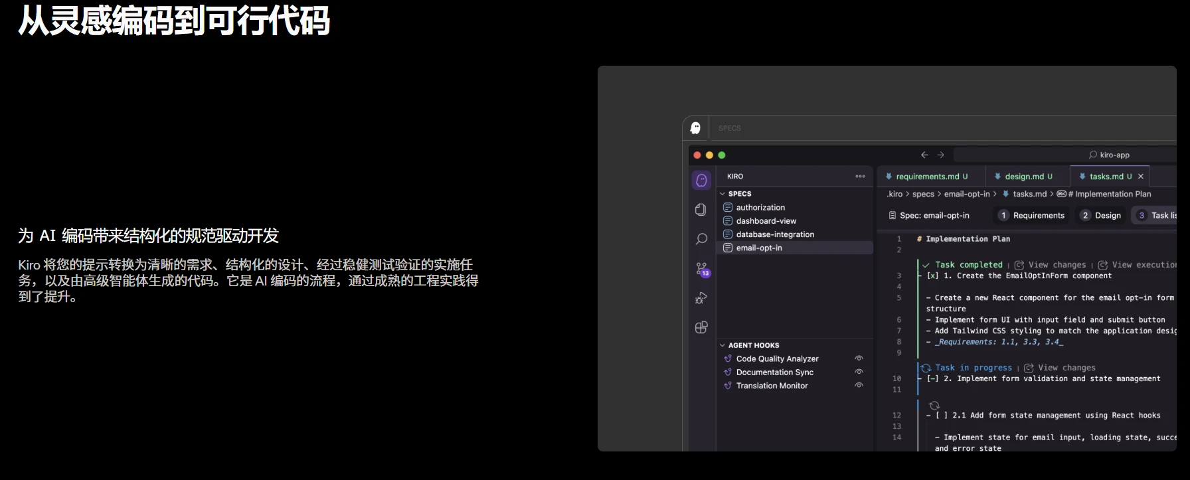The height and width of the screenshot is (480, 1190).
Task: Click the Translation Monitor hook icon
Action: pos(728,386)
